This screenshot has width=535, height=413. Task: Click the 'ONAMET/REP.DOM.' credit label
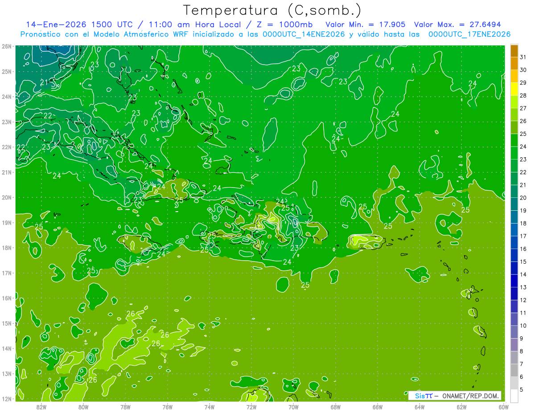(470, 396)
